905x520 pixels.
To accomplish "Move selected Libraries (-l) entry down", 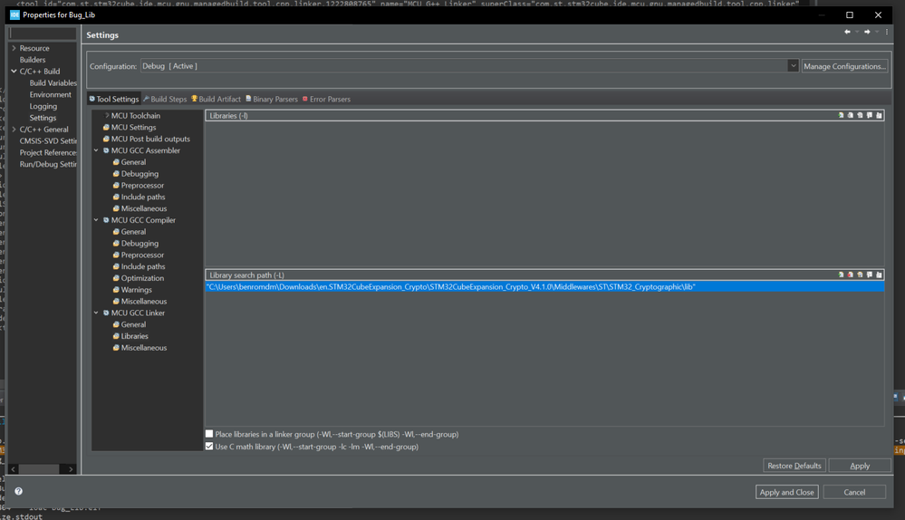I will [x=879, y=115].
